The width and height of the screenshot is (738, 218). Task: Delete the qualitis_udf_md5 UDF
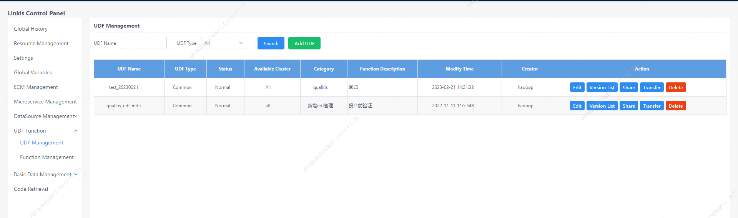675,106
